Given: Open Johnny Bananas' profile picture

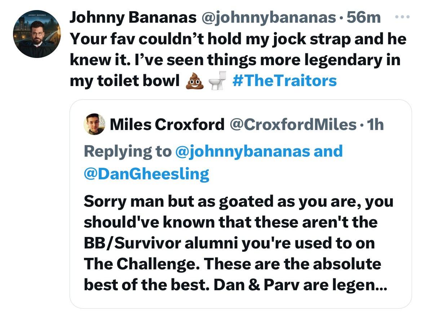Looking at the screenshot, I should [x=37, y=34].
